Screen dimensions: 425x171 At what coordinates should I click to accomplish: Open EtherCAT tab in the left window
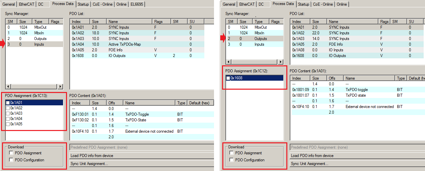tap(26, 4)
